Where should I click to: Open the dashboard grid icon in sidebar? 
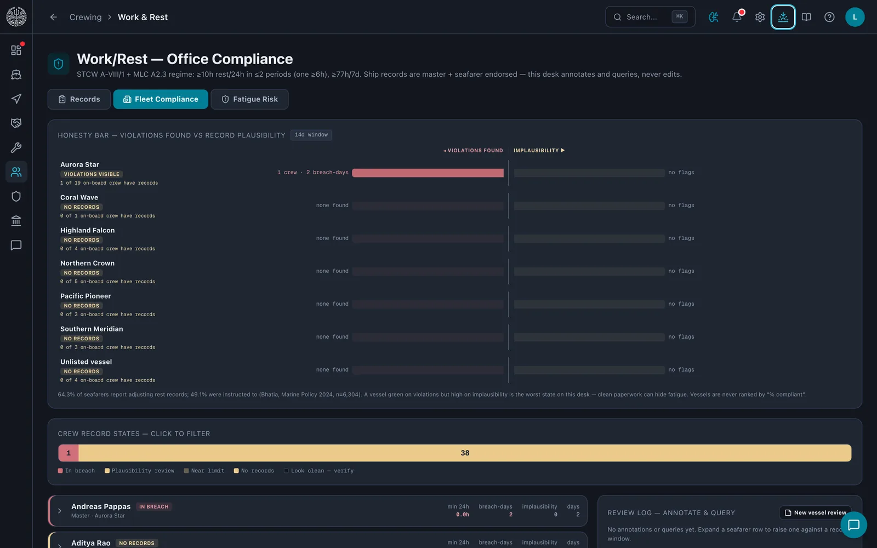tap(16, 50)
